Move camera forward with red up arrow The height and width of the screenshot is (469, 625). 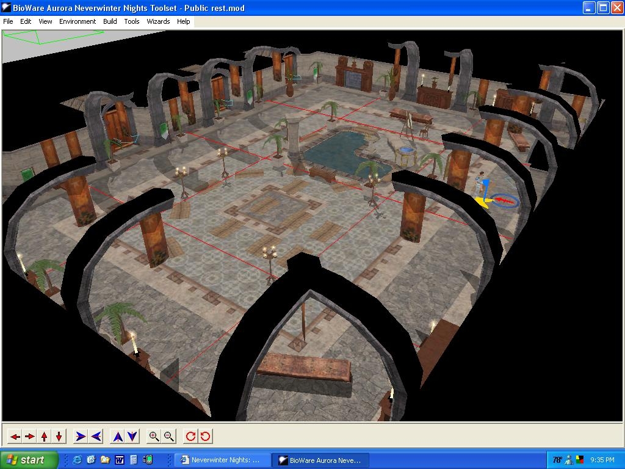44,436
